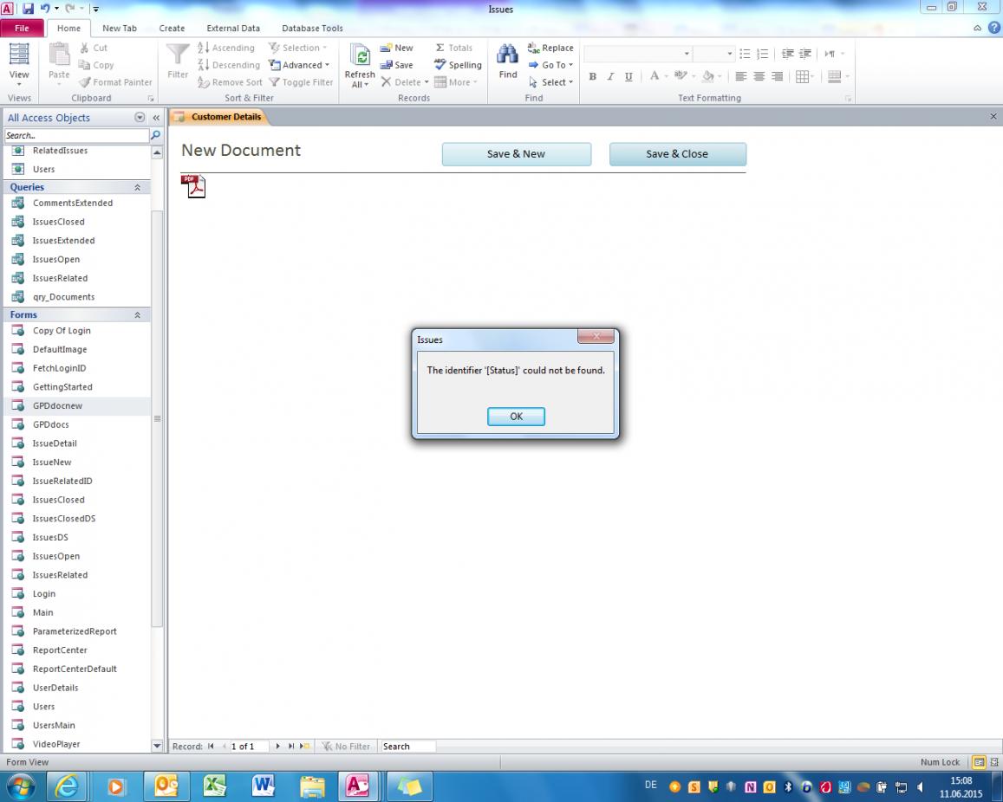
Task: Open the font size combo box
Action: (x=713, y=54)
